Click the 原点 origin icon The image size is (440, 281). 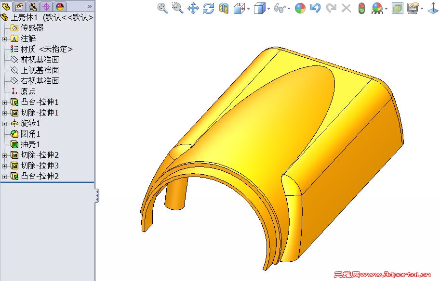pos(14,91)
